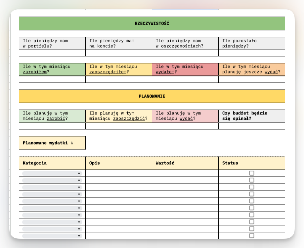
Task: Tick the Status checkbox in first expense row
Action: tap(252, 173)
